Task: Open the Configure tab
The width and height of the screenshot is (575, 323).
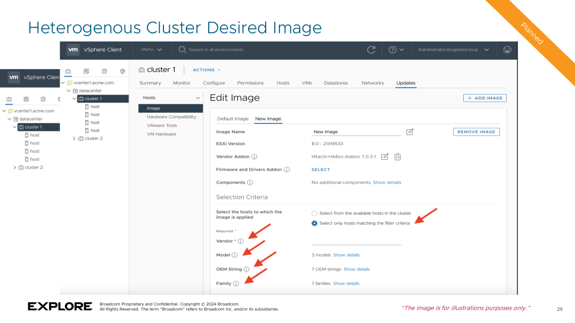Action: [x=214, y=83]
